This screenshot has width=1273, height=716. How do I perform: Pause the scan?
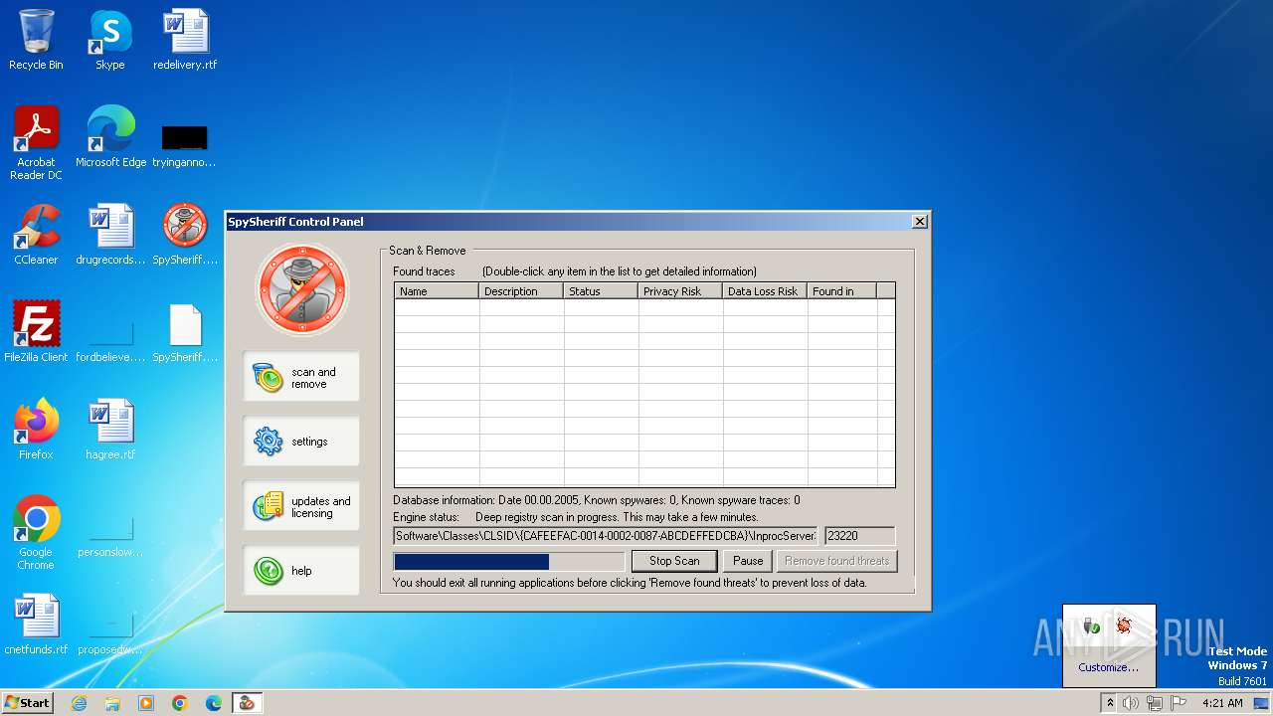click(x=748, y=561)
